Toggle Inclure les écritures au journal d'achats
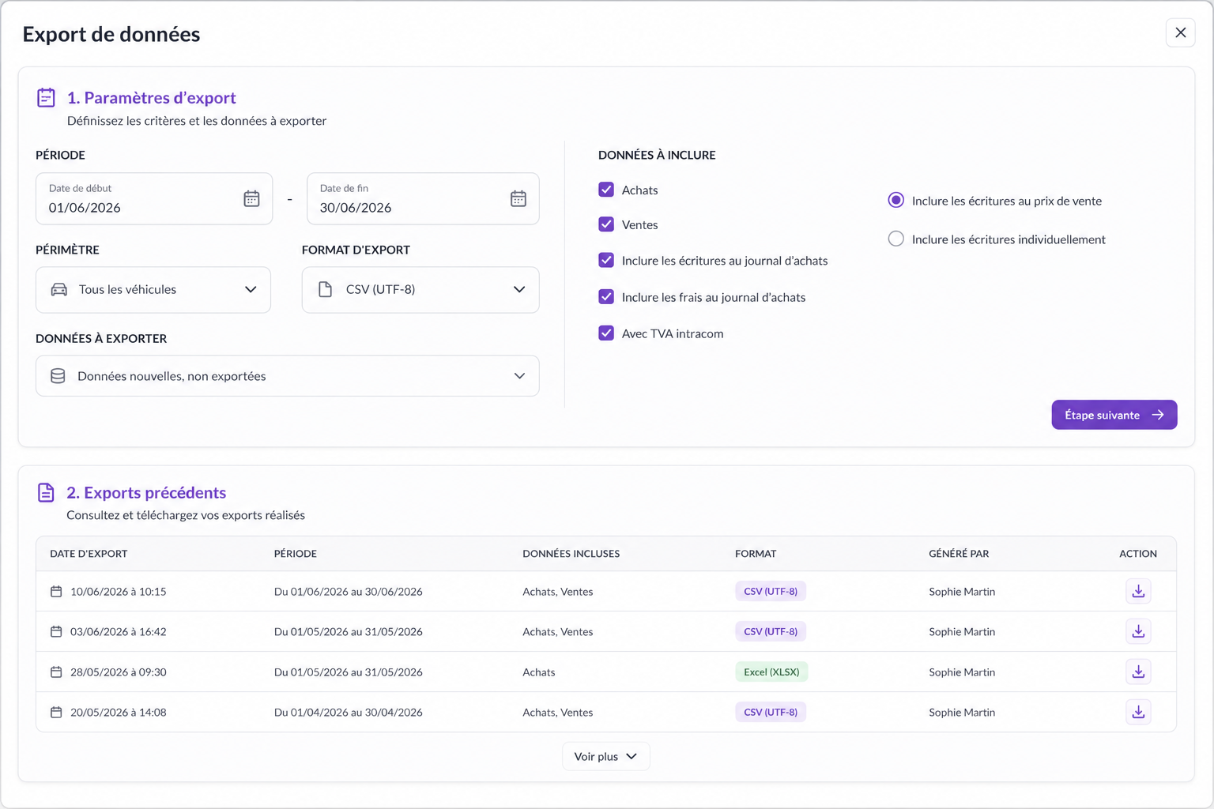The image size is (1214, 809). [606, 260]
